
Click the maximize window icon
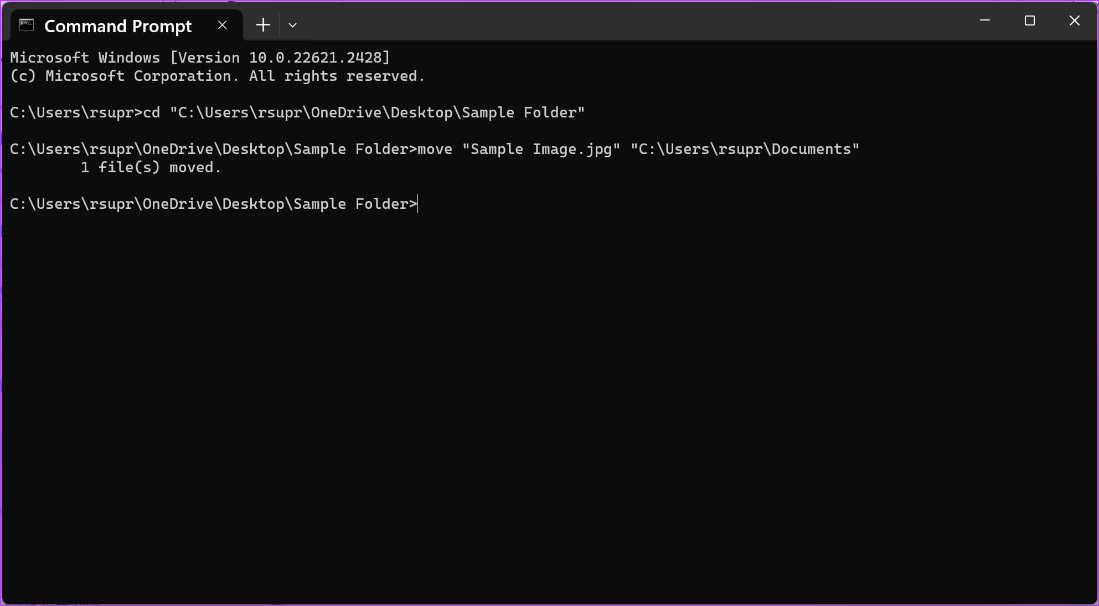tap(1030, 20)
